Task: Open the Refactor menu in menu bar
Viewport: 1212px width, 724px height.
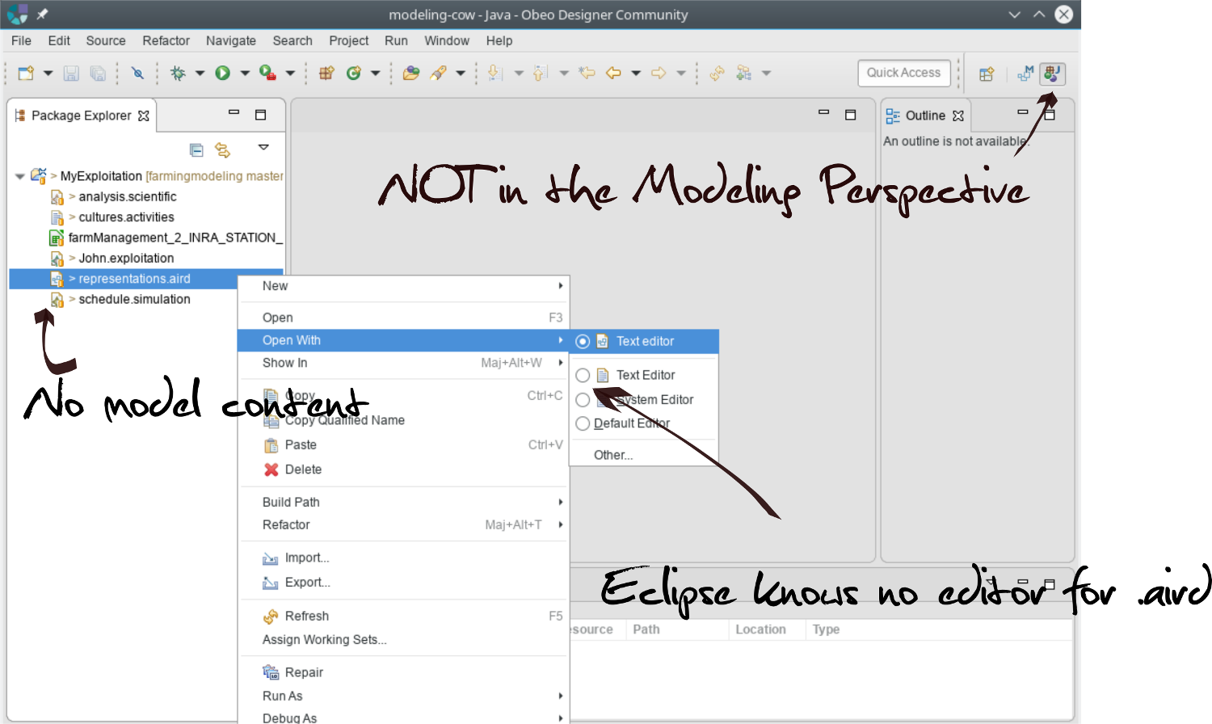Action: tap(166, 40)
